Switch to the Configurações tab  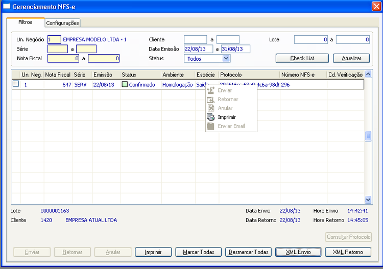[x=62, y=23]
